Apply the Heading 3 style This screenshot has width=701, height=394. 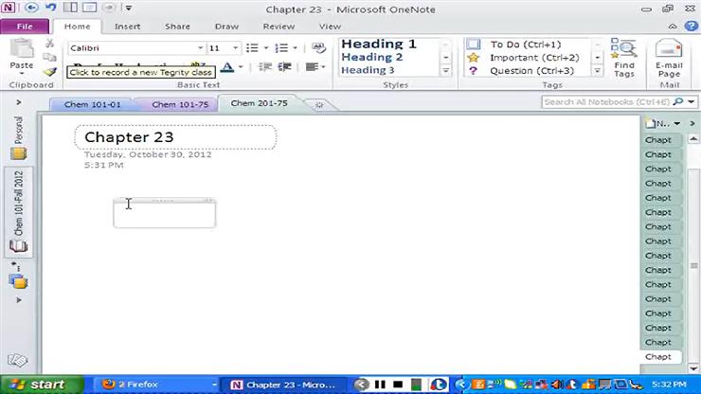[368, 70]
